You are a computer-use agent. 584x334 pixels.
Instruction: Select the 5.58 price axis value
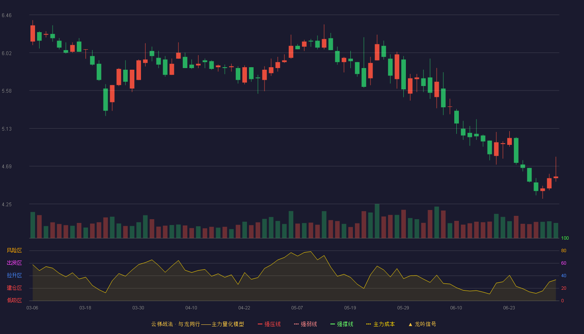tap(7, 91)
